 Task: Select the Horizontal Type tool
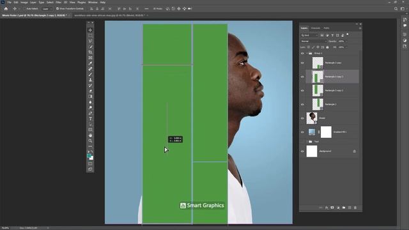(x=90, y=119)
